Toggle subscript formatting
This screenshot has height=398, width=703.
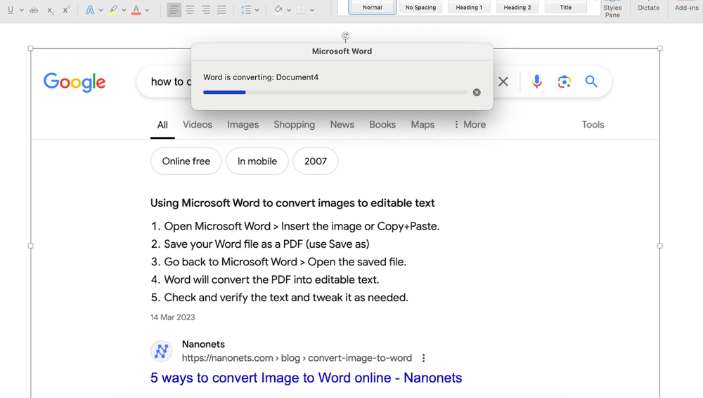51,10
